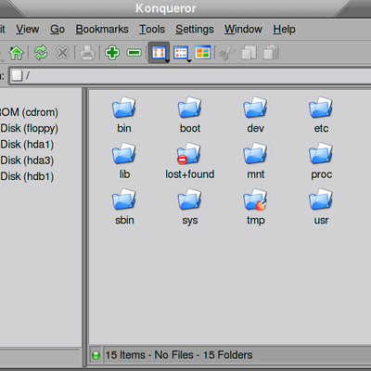Screen dimensions: 371x371
Task: Select the proc folder
Action: pyautogui.click(x=321, y=160)
